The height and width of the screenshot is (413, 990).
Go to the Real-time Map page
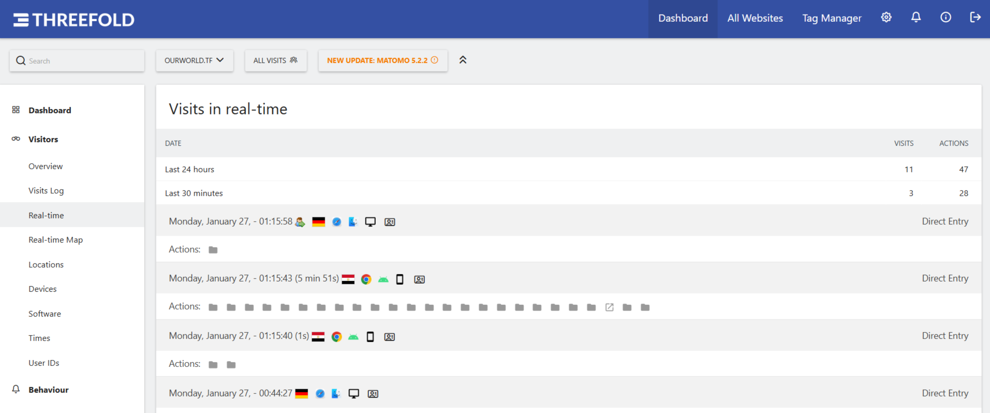(x=55, y=240)
